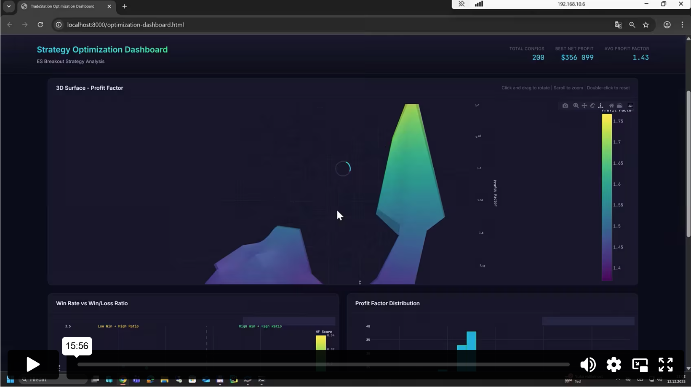Viewport: 691px width, 387px height.
Task: Click the ES Breakout Strategy Analysis subtitle
Action: tap(71, 61)
